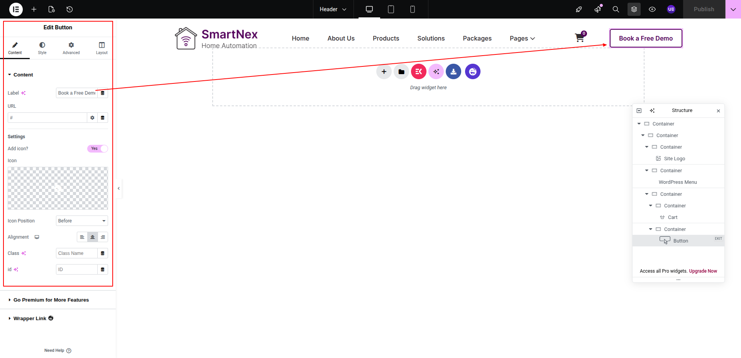Switch to the Style tab

[42, 48]
